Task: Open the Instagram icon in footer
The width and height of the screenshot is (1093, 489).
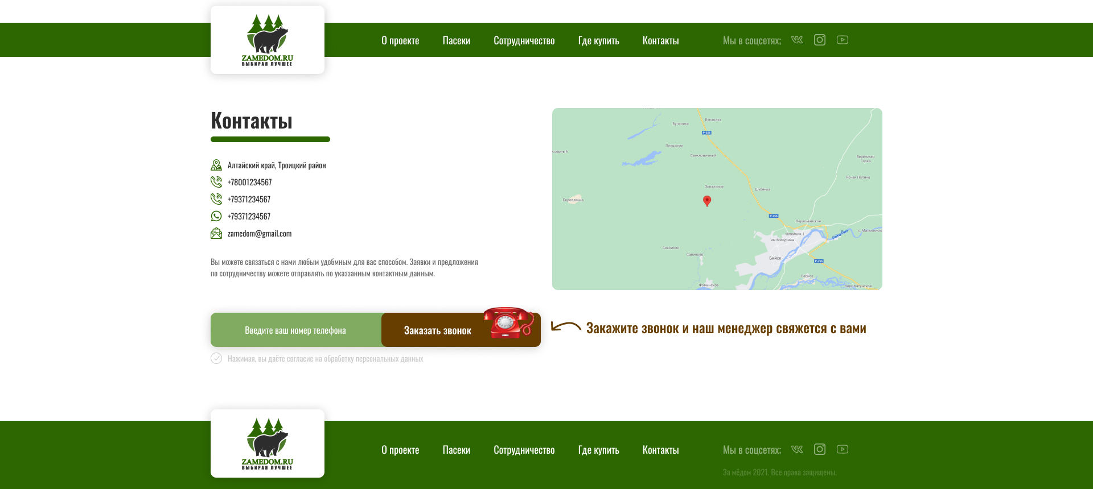Action: click(x=820, y=449)
